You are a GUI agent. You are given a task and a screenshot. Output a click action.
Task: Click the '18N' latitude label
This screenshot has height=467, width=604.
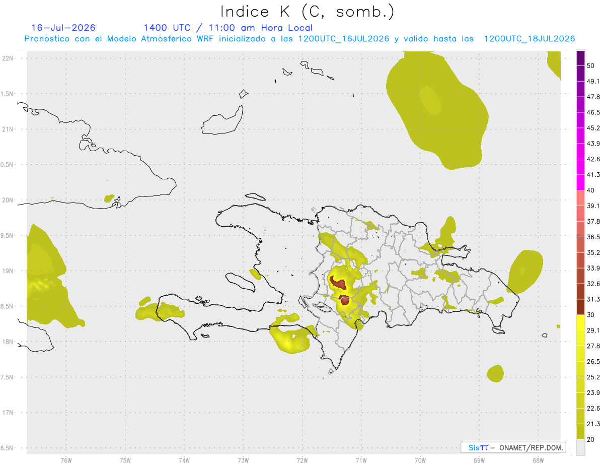tap(8, 342)
